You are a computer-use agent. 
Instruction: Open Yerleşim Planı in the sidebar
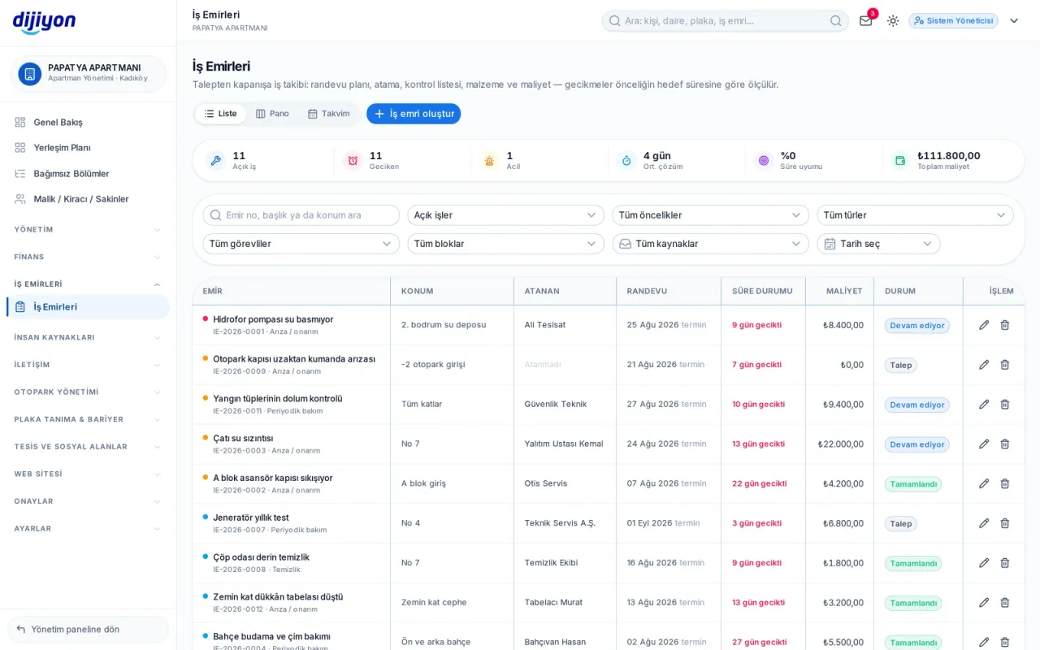coord(88,148)
